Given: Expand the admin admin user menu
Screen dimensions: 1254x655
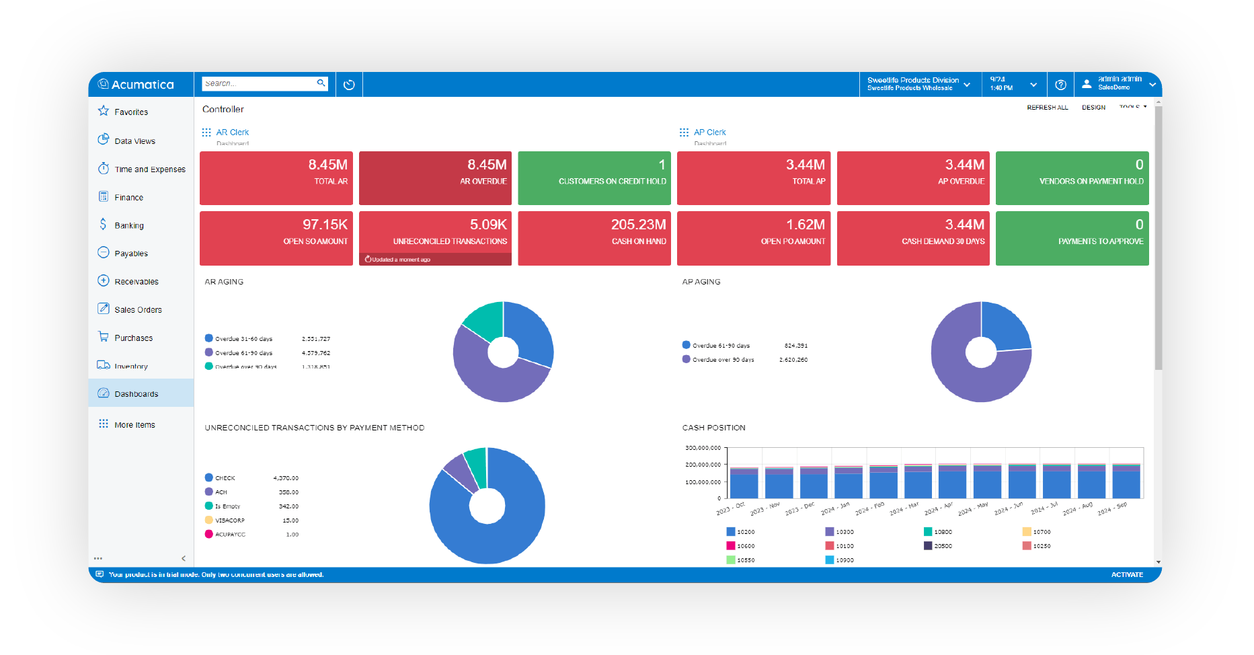Looking at the screenshot, I should (x=1152, y=85).
